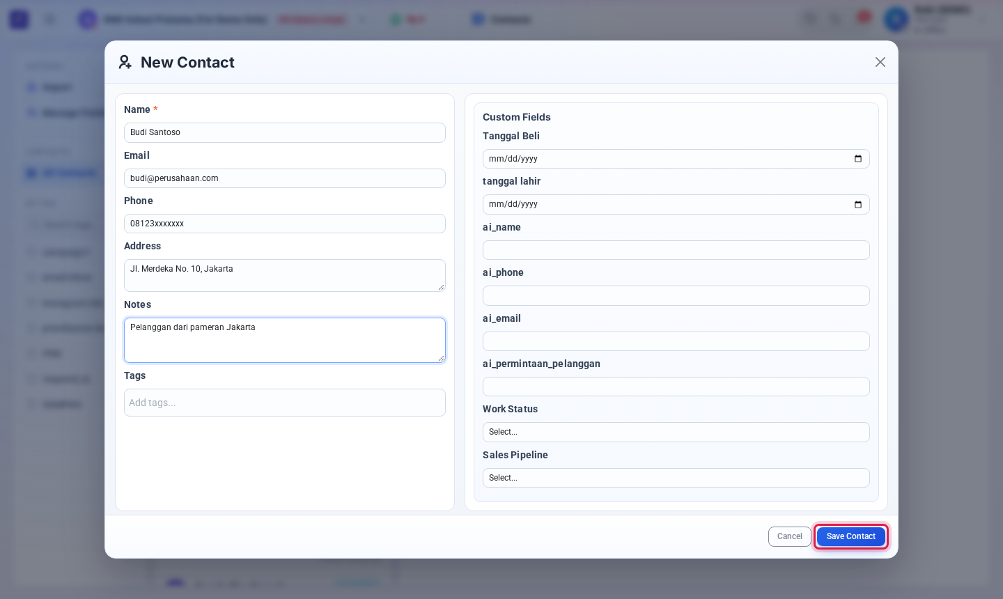
Task: Click the ai_permintaan_pelanggan input field
Action: point(676,387)
